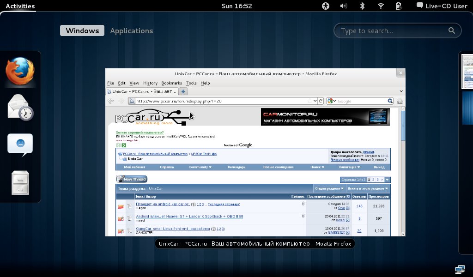Open the Evolution mail and calendar icon
The width and height of the screenshot is (473, 277).
click(x=20, y=108)
